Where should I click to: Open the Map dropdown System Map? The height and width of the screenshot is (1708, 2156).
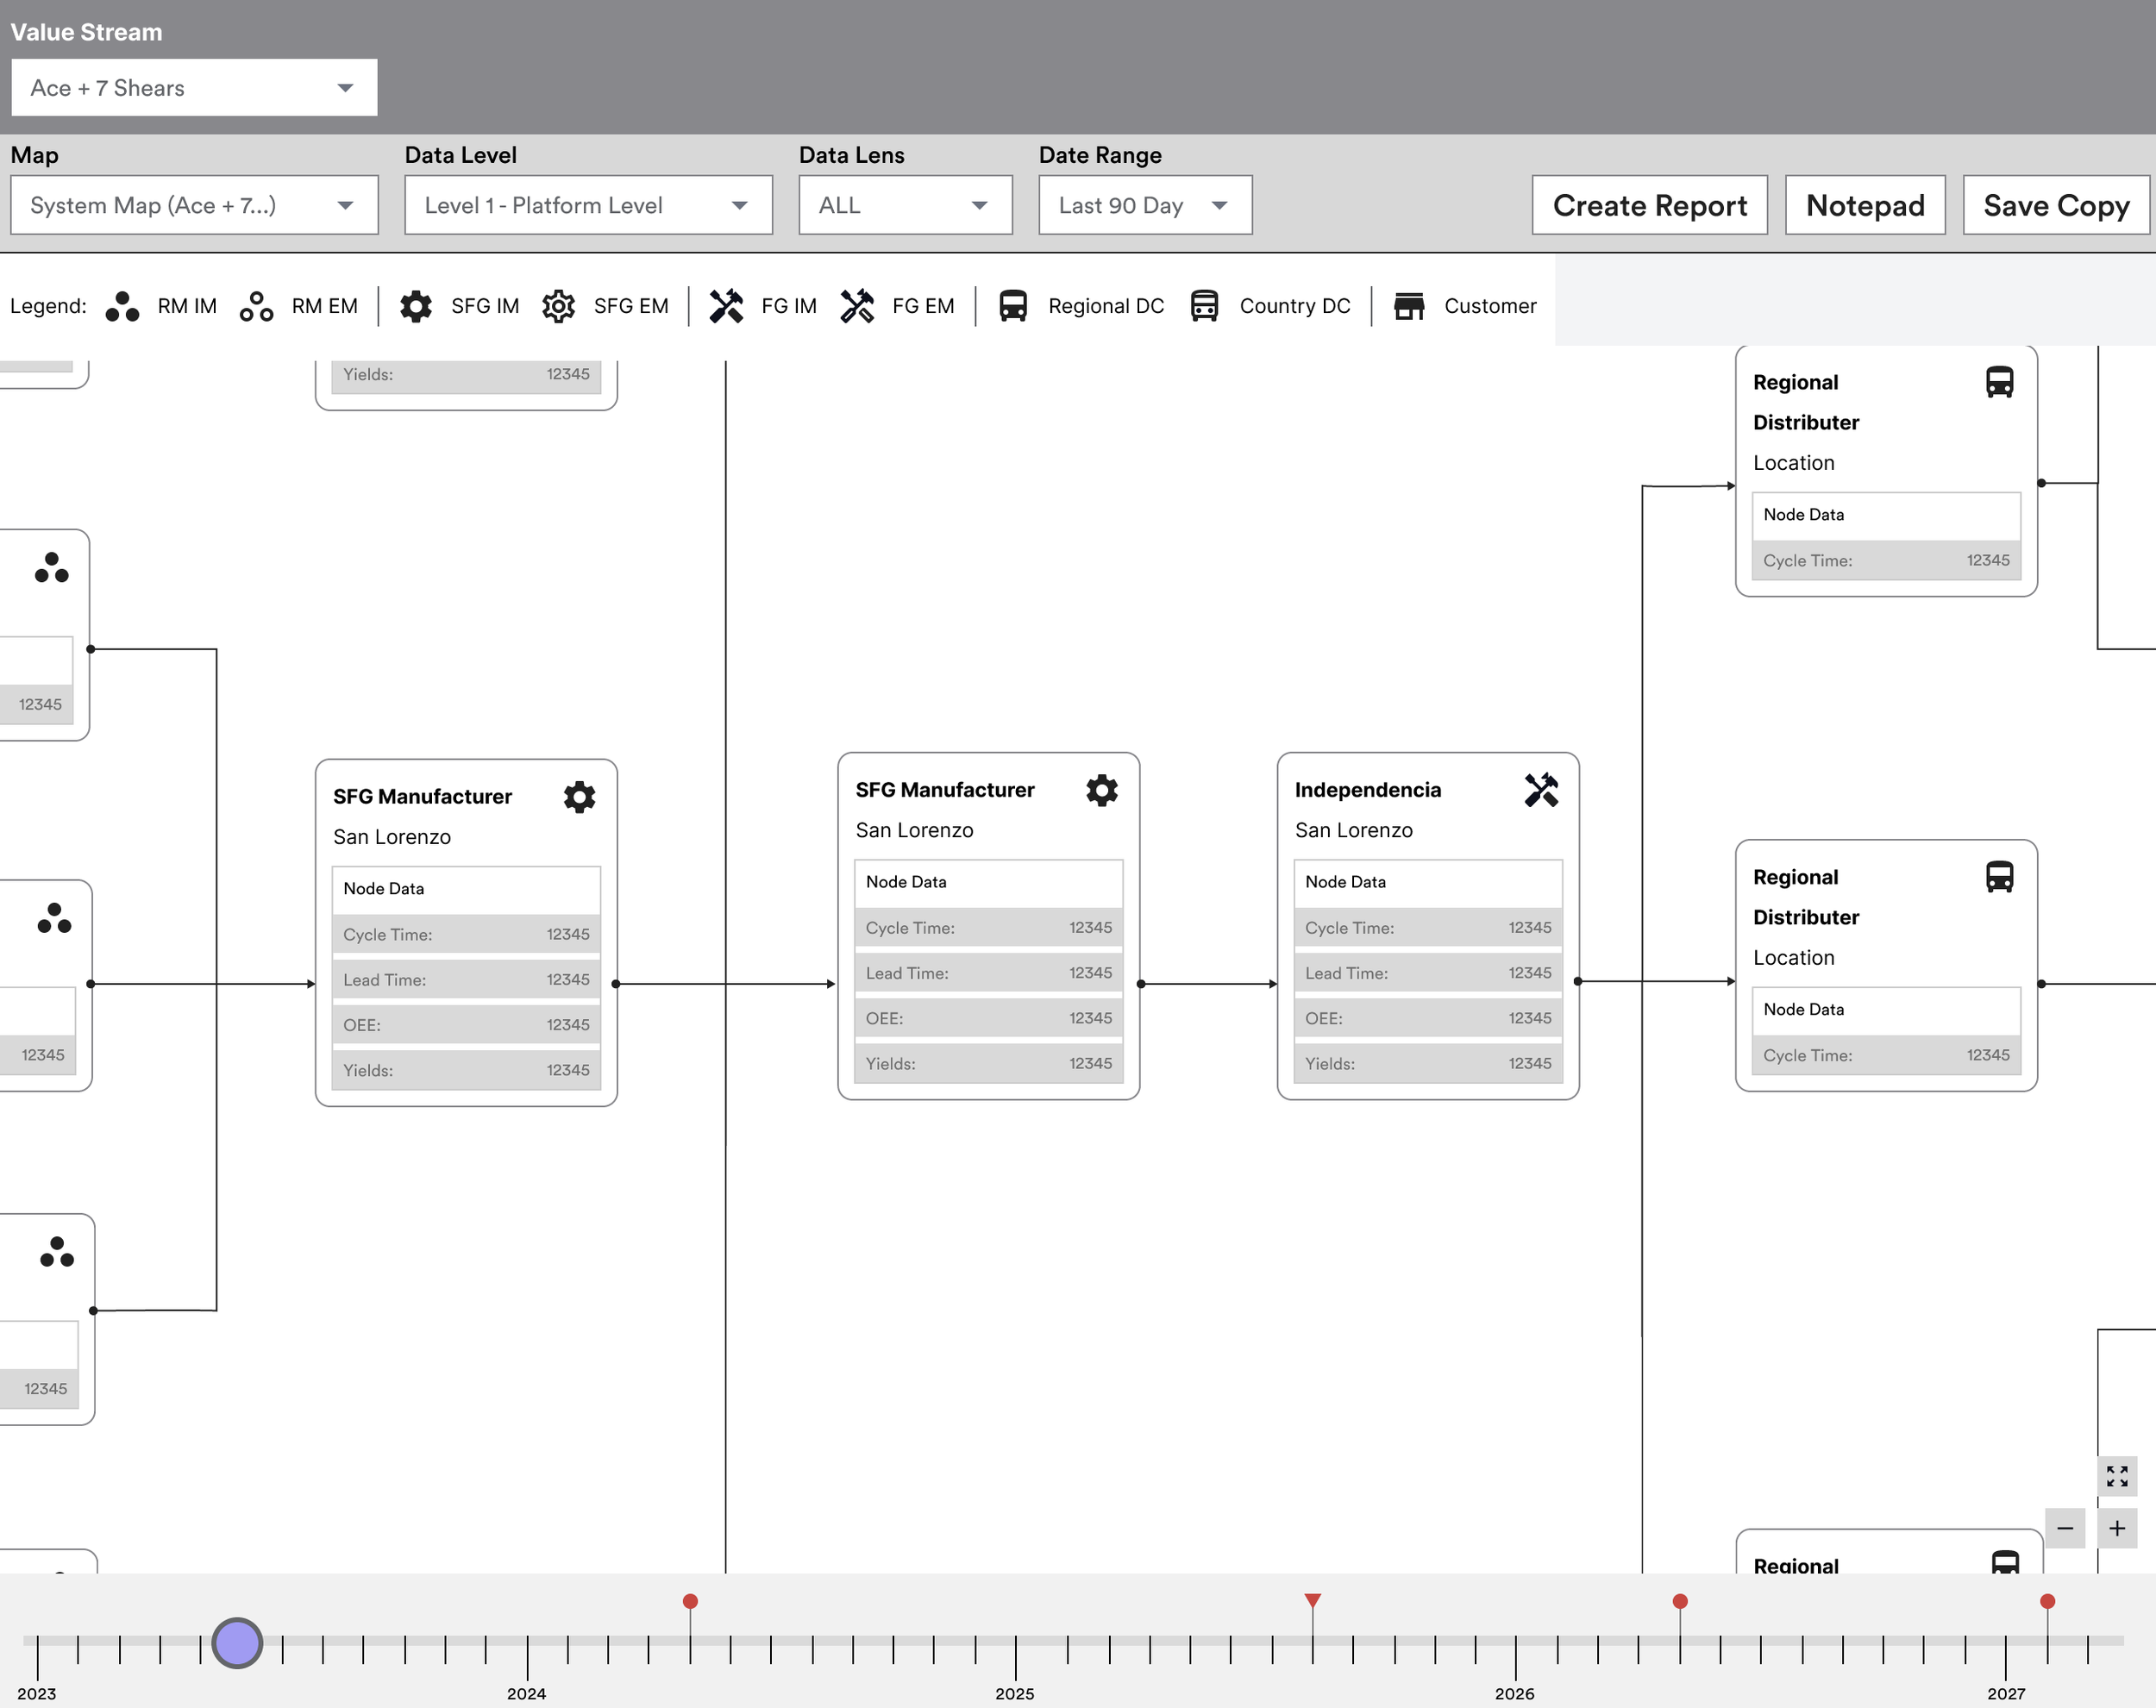coord(194,205)
